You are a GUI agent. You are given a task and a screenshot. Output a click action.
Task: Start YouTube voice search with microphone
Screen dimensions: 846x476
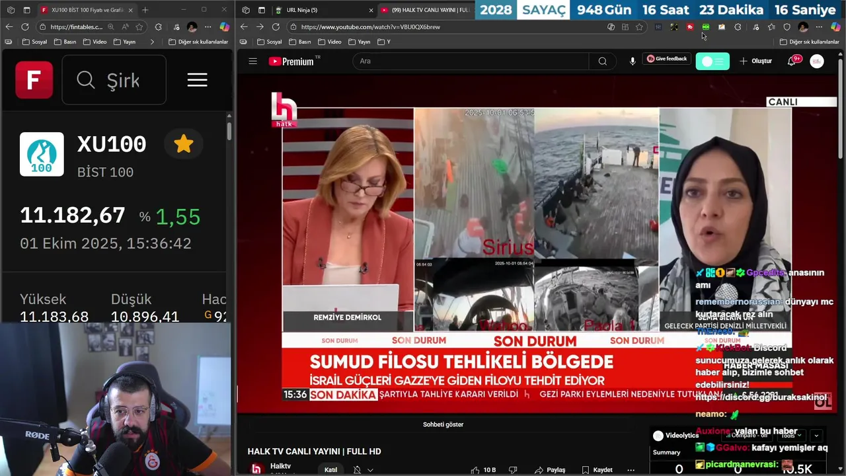(x=633, y=61)
